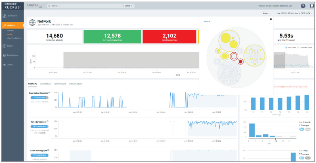Select the Analytics sidebar item
The width and height of the screenshot is (316, 163).
pyautogui.click(x=12, y=25)
